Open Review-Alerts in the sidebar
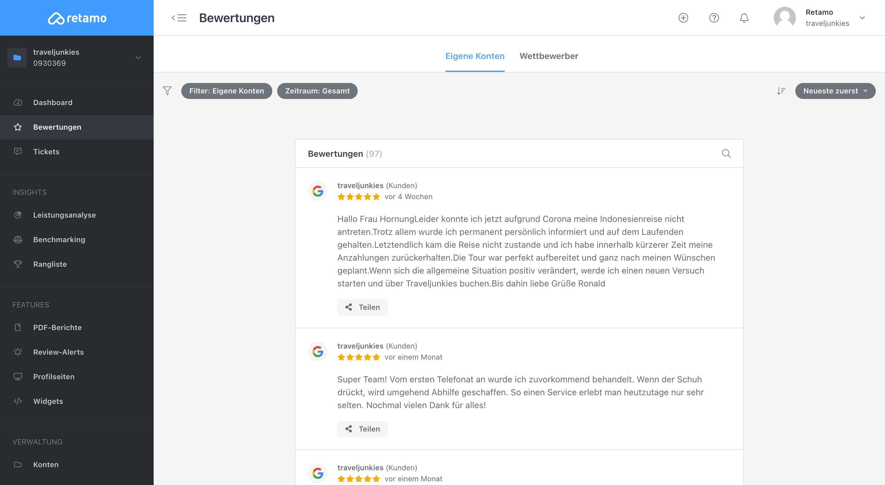The image size is (885, 485). [x=58, y=352]
